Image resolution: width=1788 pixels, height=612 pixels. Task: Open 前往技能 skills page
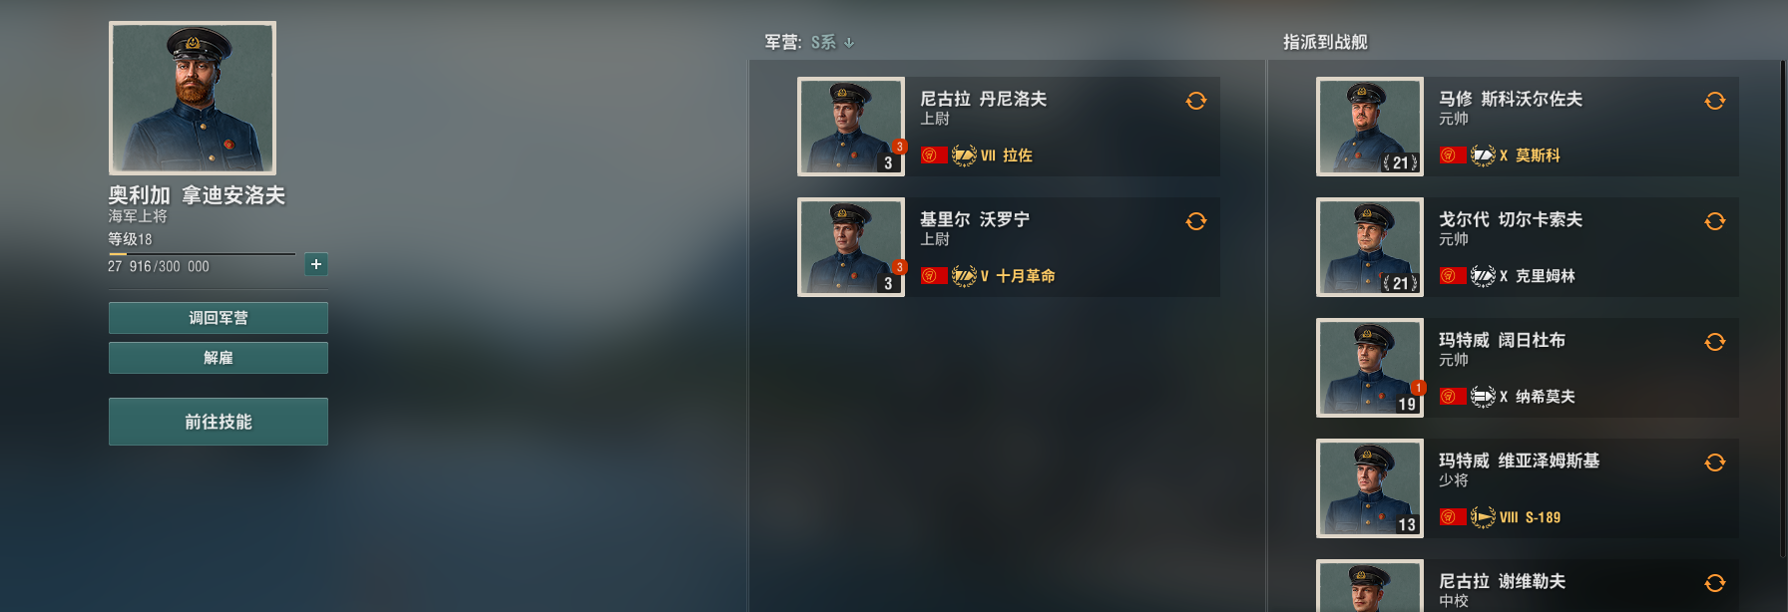(x=219, y=422)
